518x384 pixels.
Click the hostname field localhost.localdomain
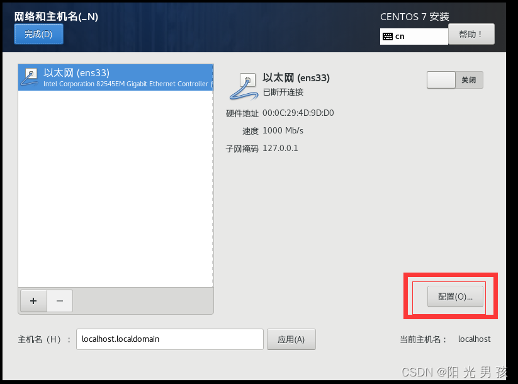169,339
